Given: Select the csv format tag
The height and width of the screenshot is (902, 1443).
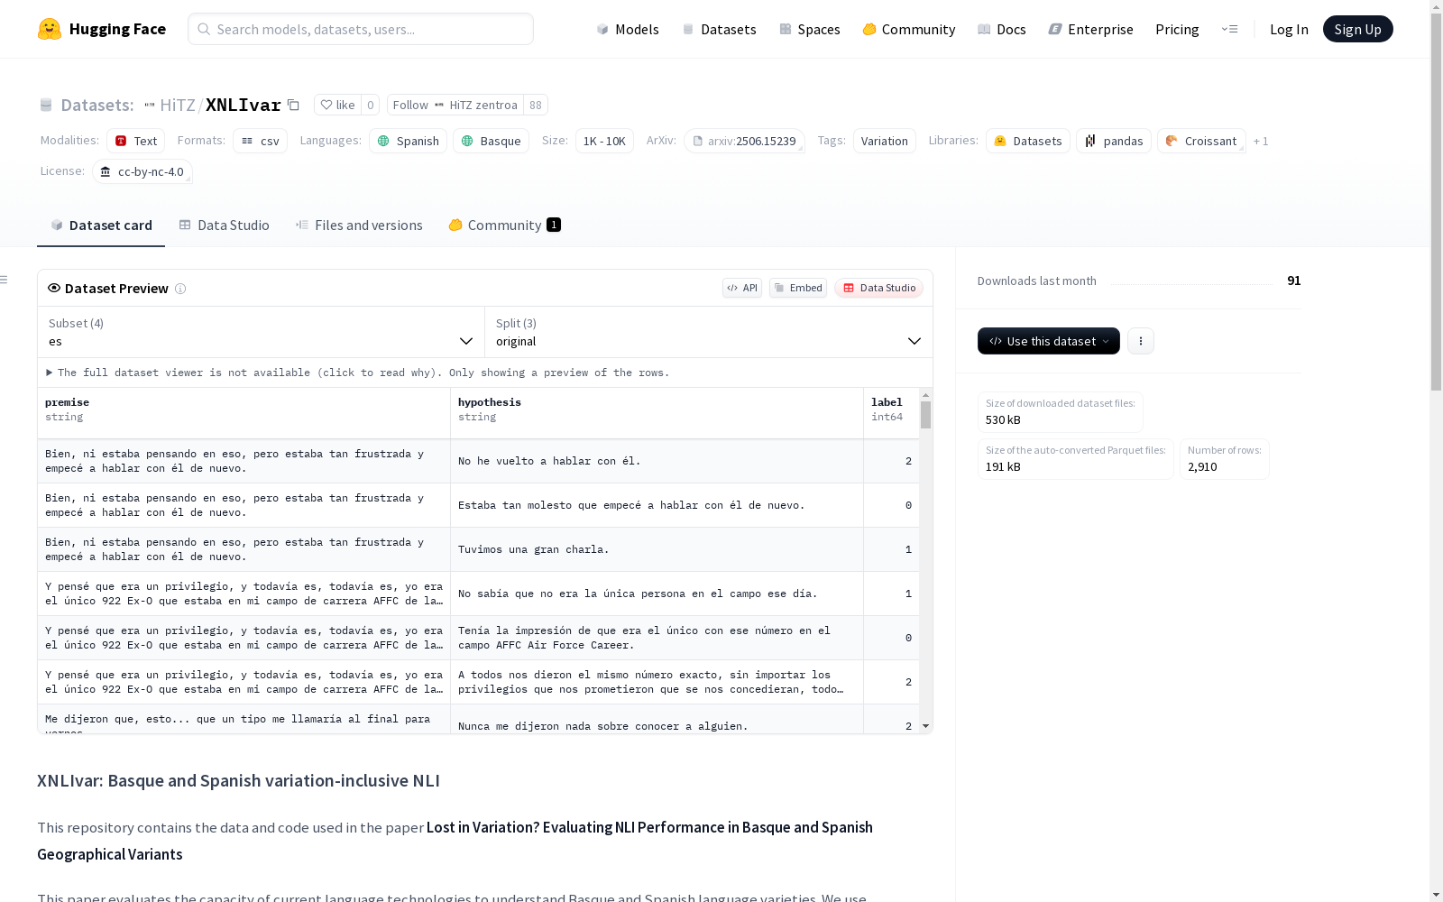Looking at the screenshot, I should coord(261,141).
